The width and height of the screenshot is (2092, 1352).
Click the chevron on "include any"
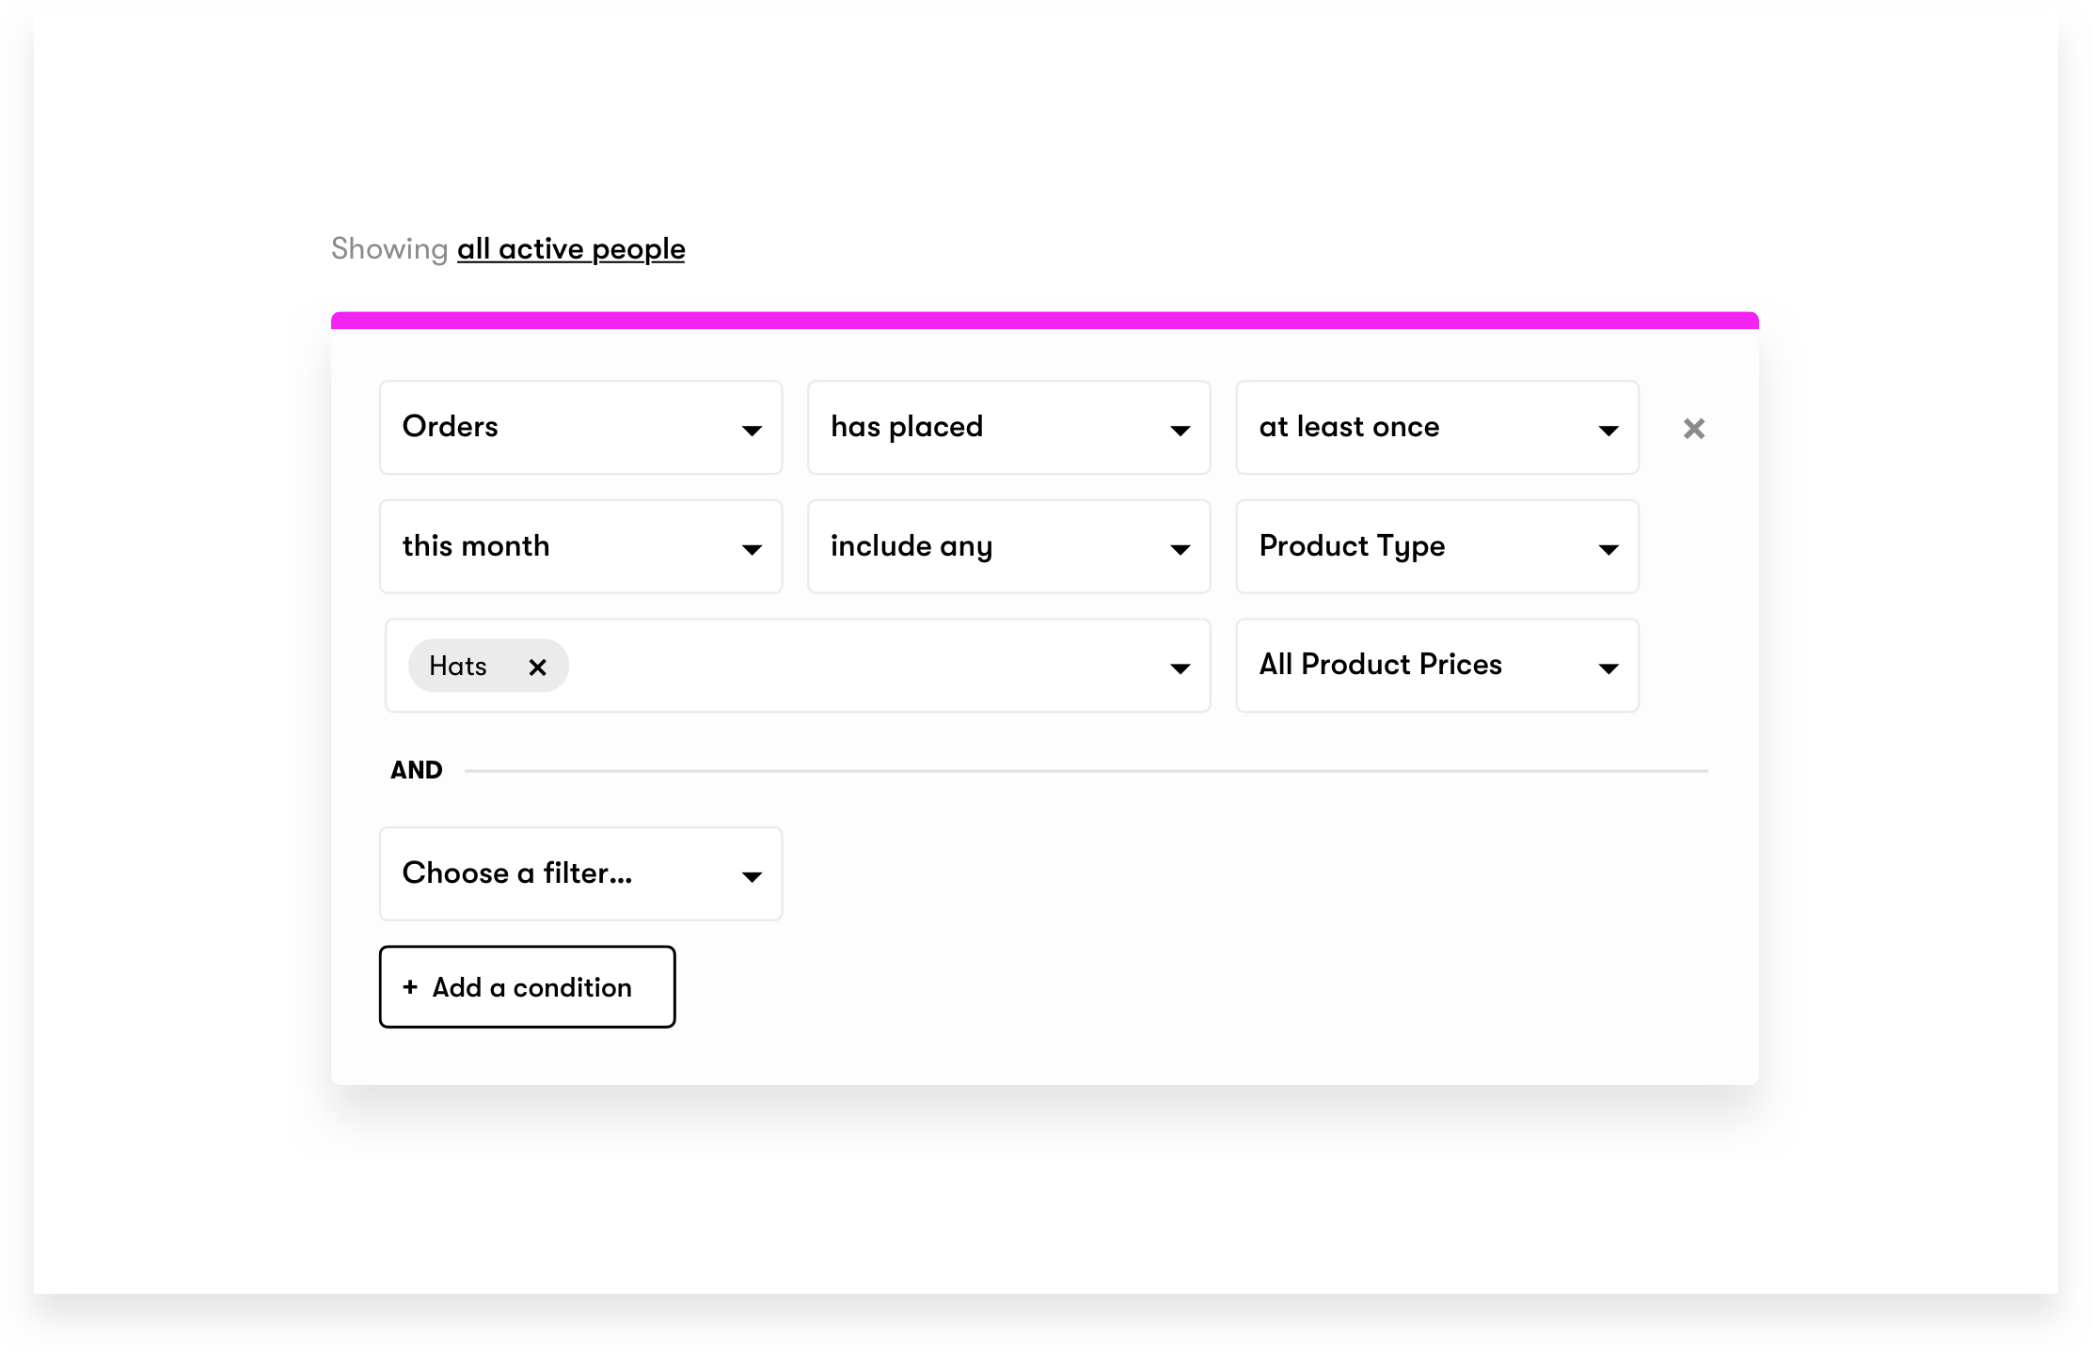(1179, 549)
